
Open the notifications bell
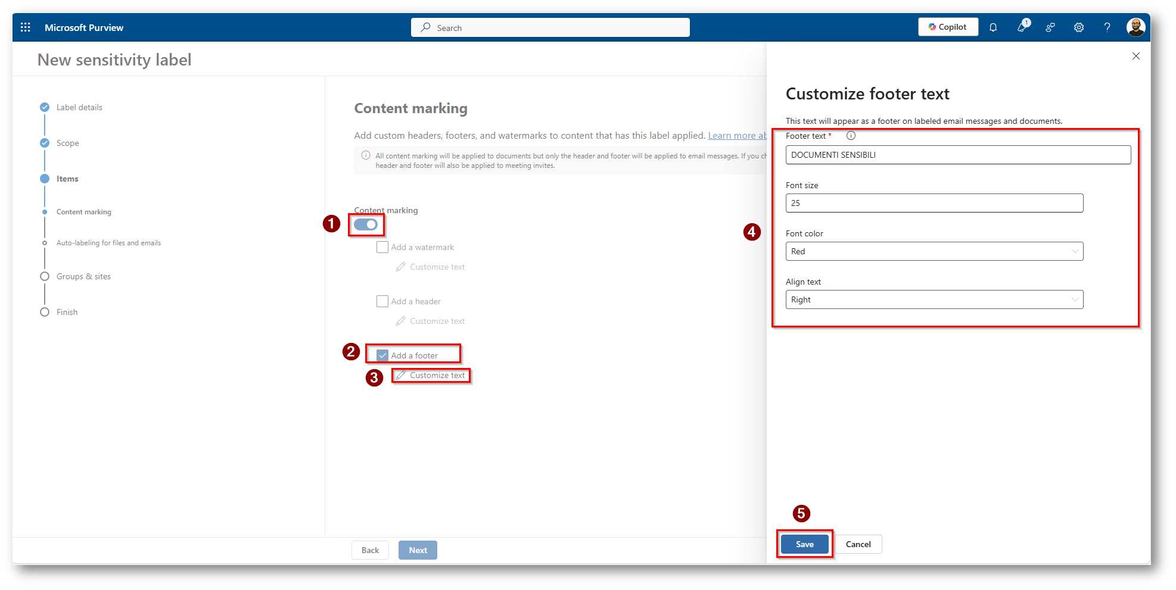[993, 27]
